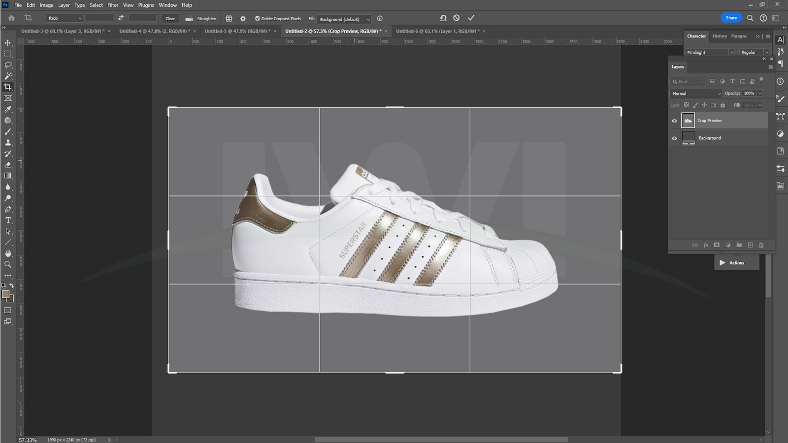This screenshot has width=788, height=443.
Task: Open the Fill Background dropdown
Action: point(344,19)
